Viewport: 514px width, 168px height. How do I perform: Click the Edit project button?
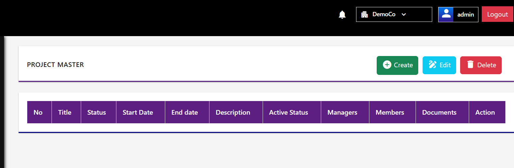439,65
